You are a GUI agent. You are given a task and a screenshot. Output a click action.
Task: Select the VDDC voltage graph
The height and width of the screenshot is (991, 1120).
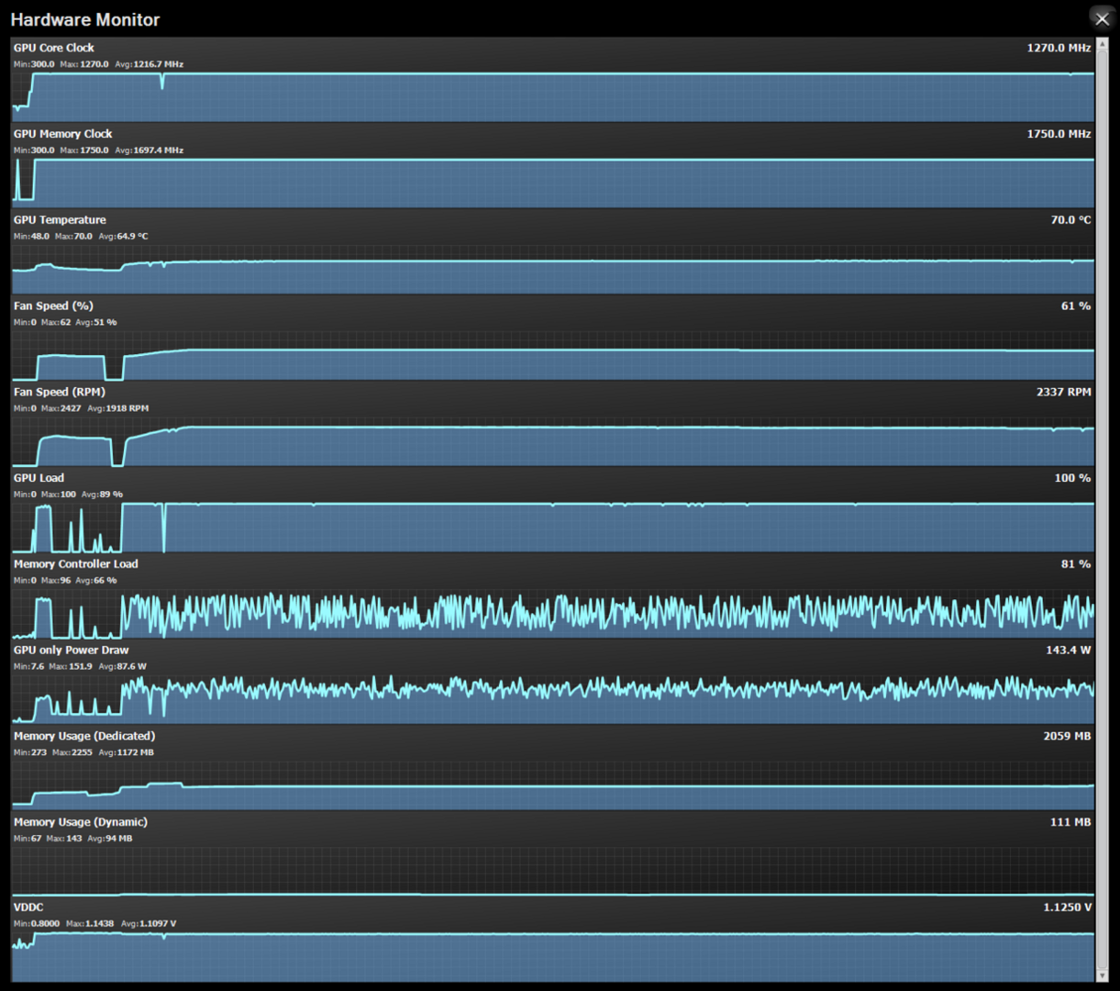click(552, 957)
